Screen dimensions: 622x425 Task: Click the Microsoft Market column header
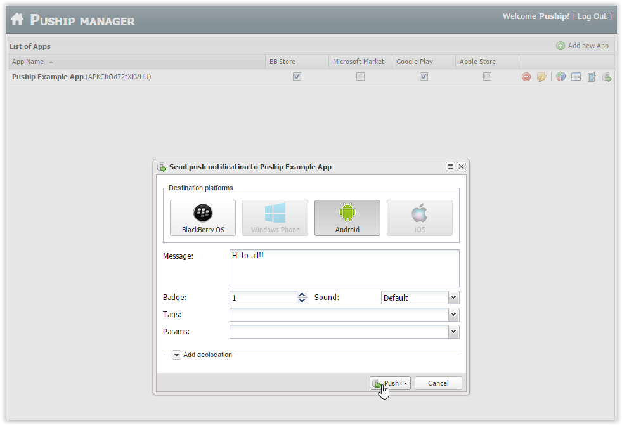tap(360, 62)
